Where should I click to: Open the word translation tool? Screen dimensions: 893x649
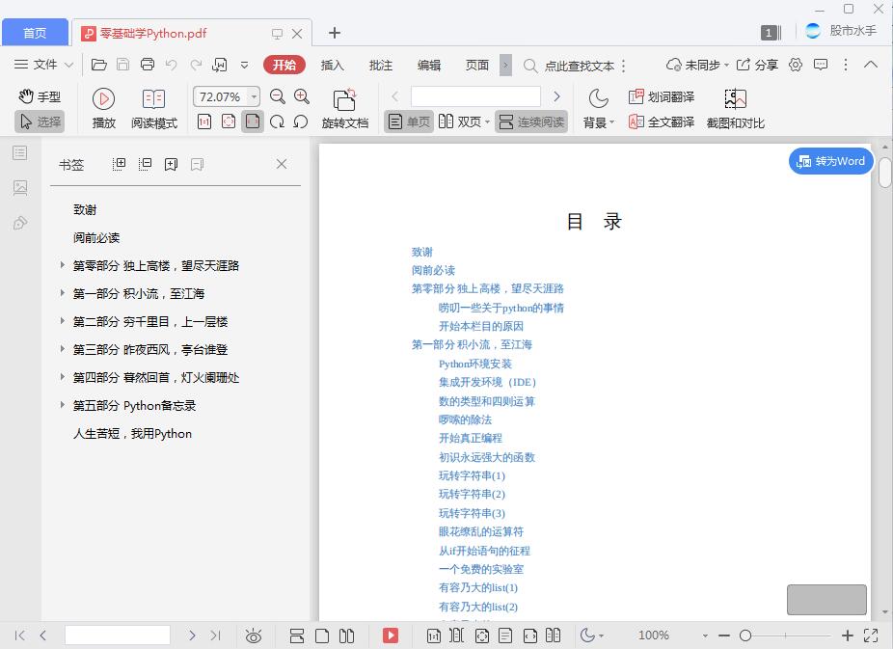coord(662,96)
